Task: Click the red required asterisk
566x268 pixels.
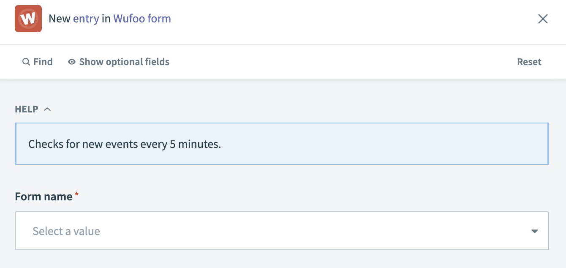Action: point(76,195)
